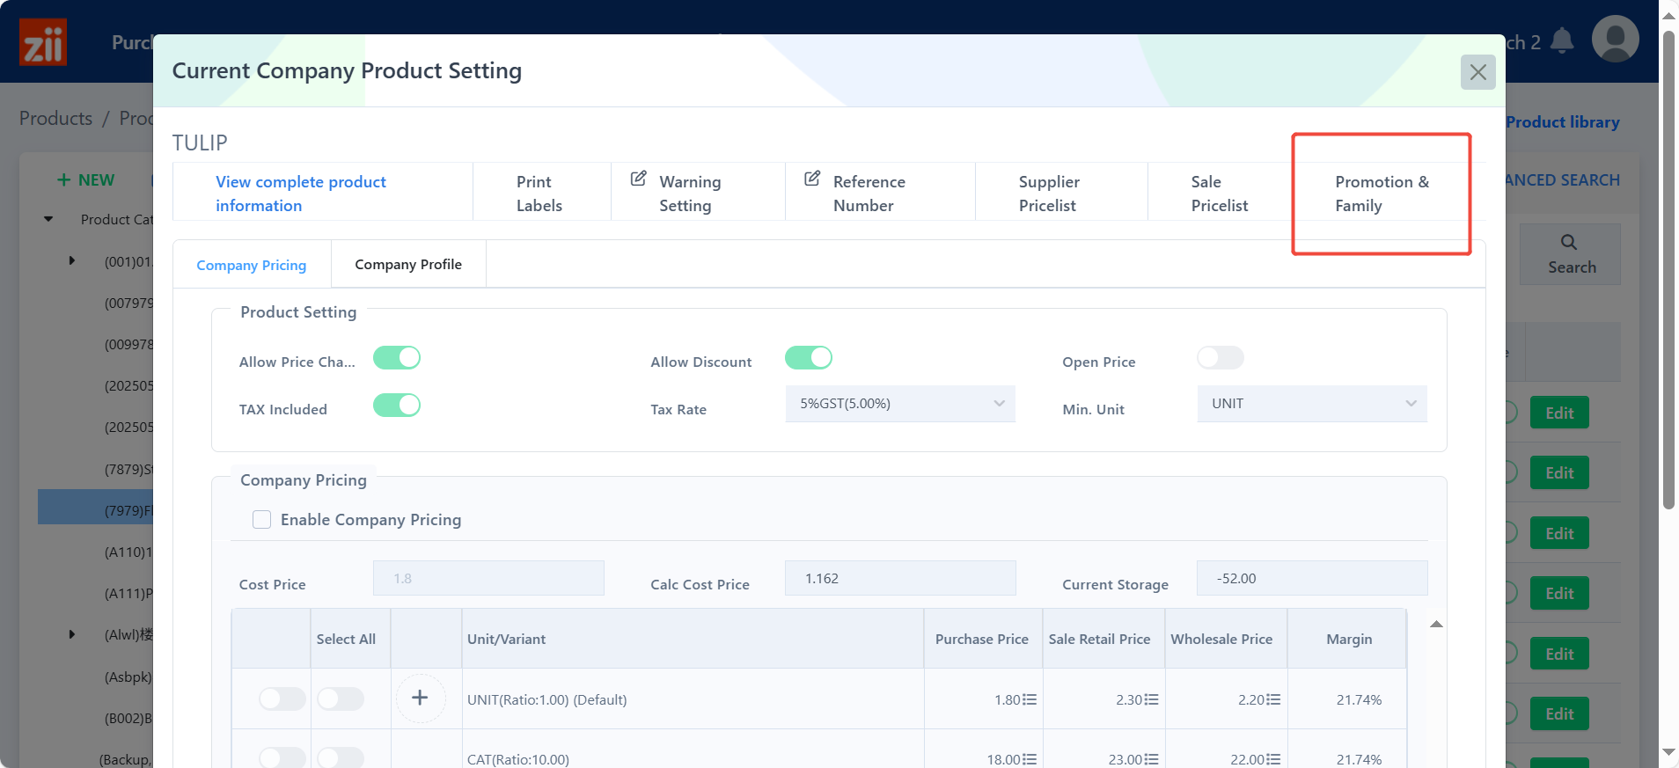Open Reference Number tab

869,194
